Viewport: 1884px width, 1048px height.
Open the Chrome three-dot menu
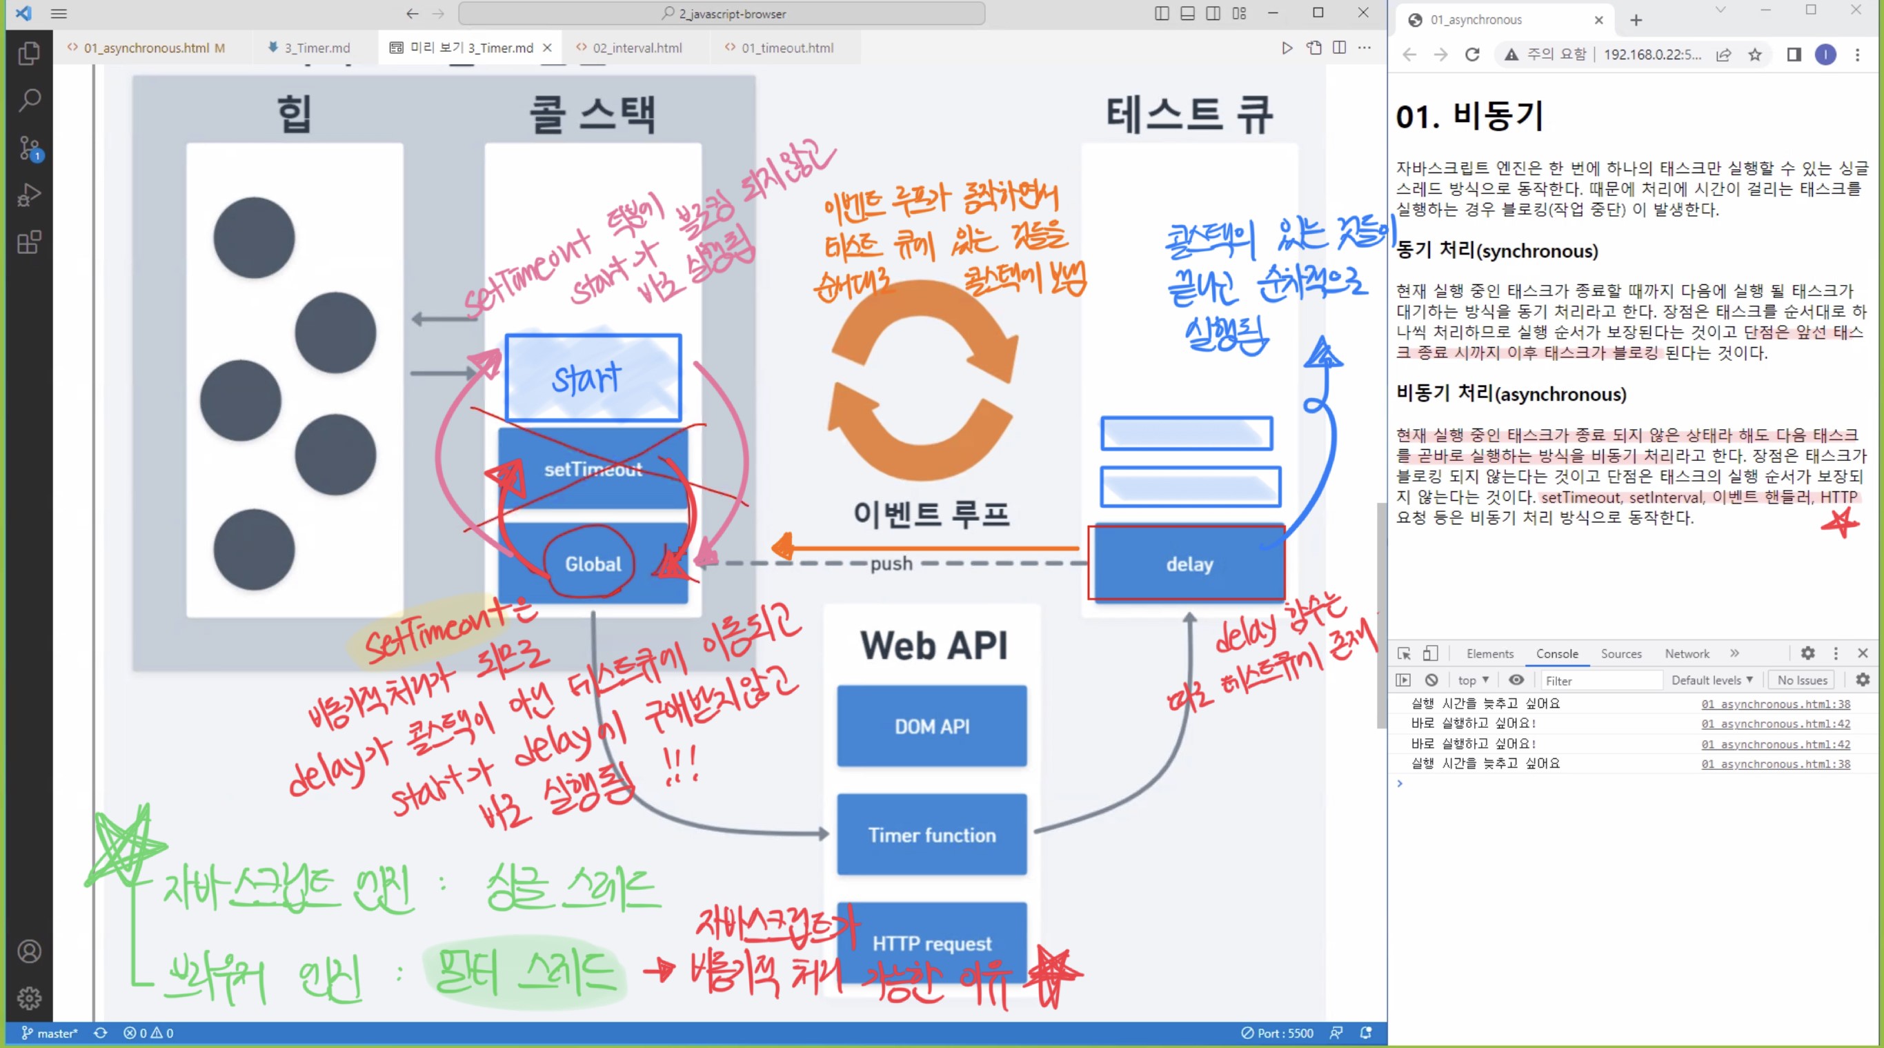pos(1857,54)
